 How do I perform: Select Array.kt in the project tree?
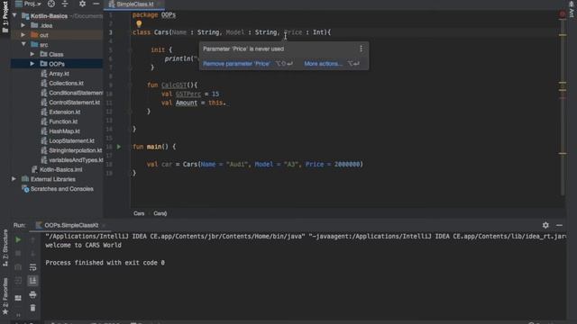[59, 74]
